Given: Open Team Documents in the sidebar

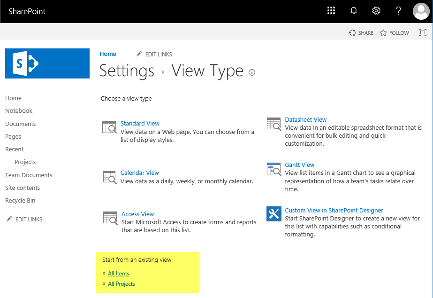Looking at the screenshot, I should pyautogui.click(x=29, y=175).
